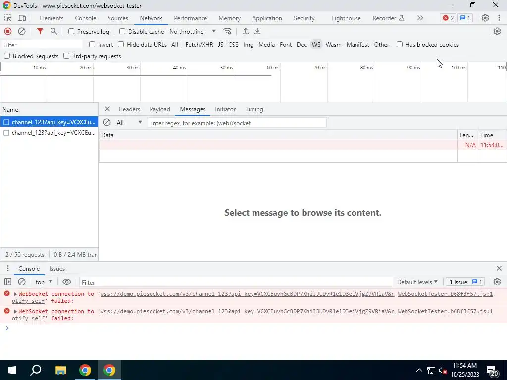
Task: Click the network Filter text field
Action: 42,45
